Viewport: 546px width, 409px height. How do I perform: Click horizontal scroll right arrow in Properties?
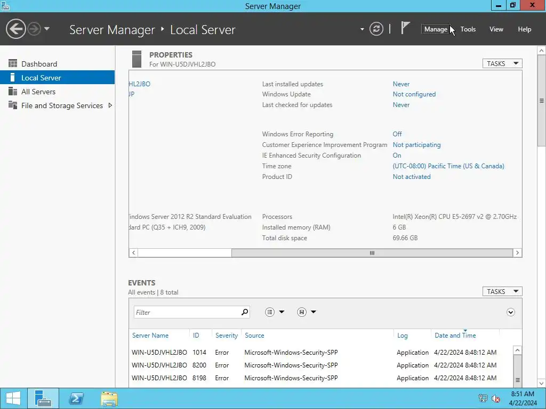[x=517, y=253]
